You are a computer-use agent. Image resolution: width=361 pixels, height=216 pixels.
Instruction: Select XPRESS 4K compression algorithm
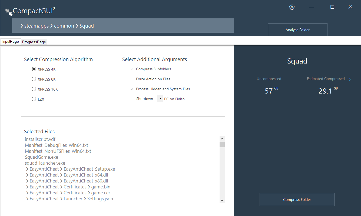pyautogui.click(x=34, y=69)
